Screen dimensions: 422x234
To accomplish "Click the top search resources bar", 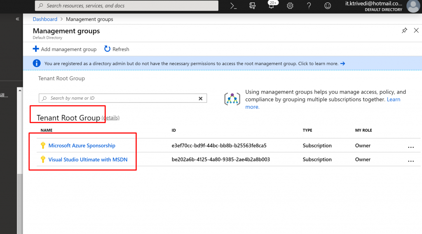I will [x=127, y=6].
